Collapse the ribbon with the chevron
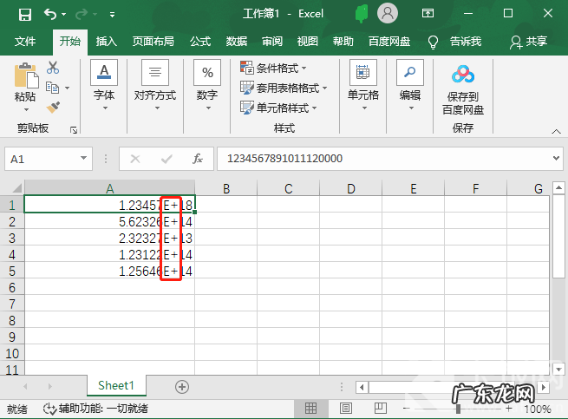Screen dimensions: 568x419 (557, 131)
